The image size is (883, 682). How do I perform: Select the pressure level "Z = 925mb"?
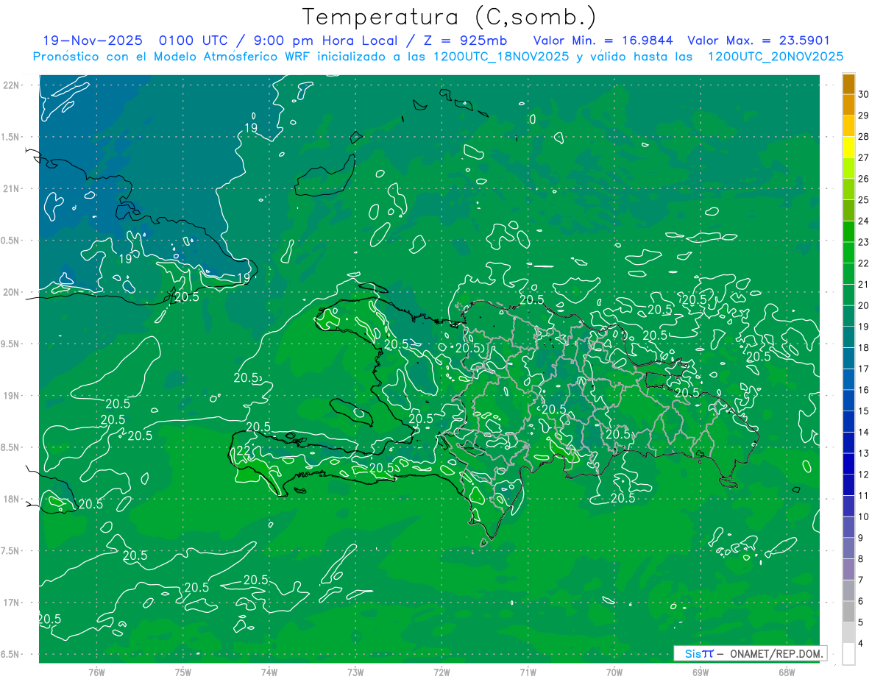click(467, 40)
